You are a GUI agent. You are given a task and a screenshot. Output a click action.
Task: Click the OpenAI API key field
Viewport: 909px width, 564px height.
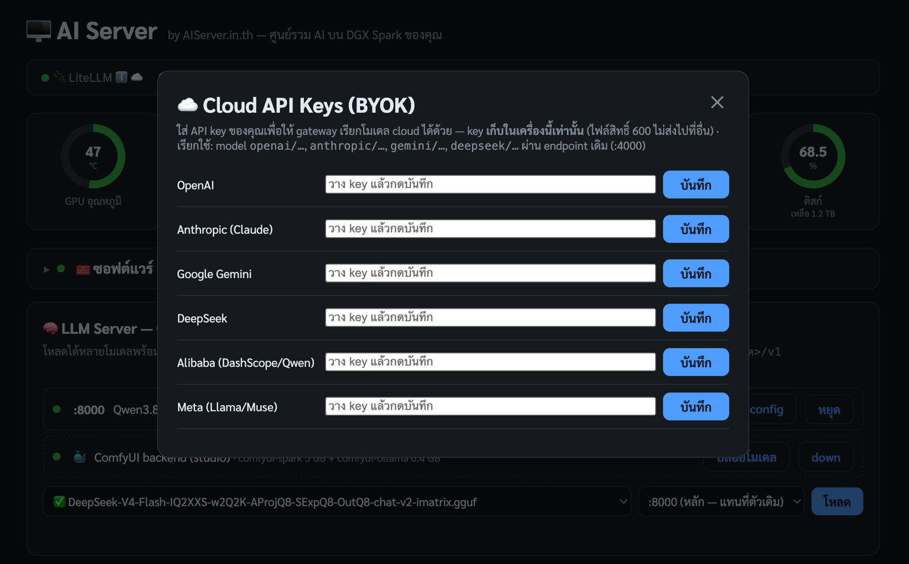point(490,184)
